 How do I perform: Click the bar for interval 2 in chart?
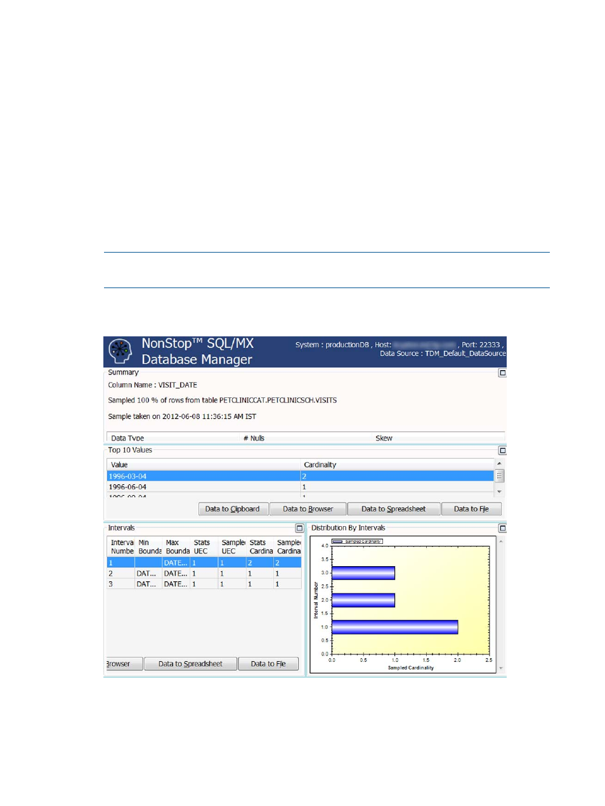pos(363,600)
